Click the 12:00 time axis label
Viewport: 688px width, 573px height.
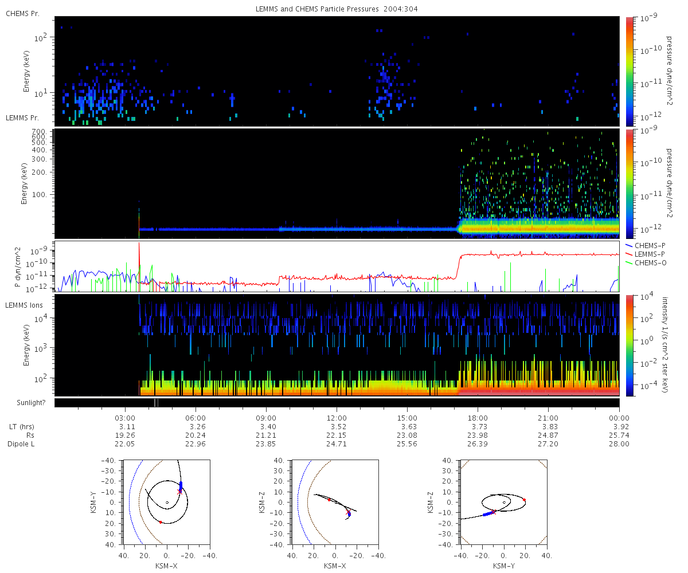[x=337, y=417]
